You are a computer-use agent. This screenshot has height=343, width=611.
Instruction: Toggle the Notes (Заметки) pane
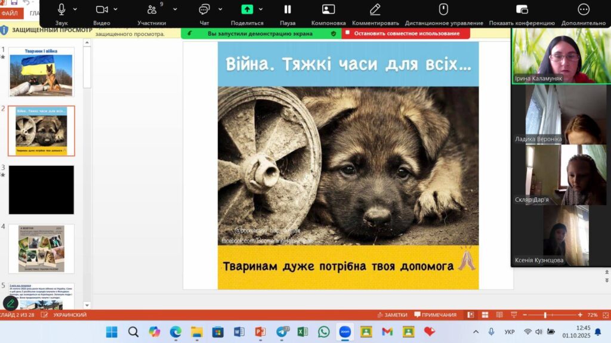point(392,315)
